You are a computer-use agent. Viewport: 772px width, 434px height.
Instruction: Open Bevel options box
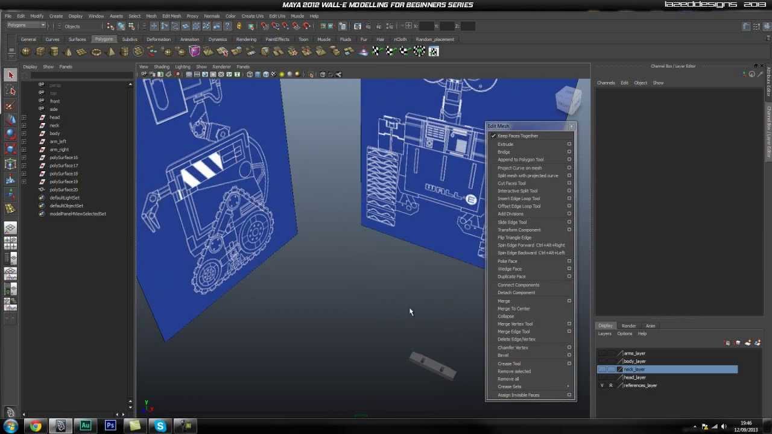pyautogui.click(x=569, y=355)
